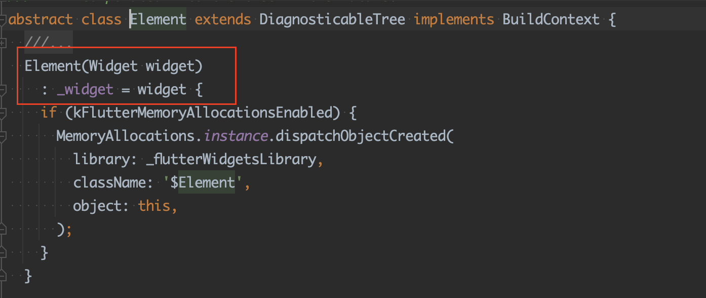This screenshot has height=298, width=706.
Task: Collapse the fold marker beside '_widget = widget {'
Action: pyautogui.click(x=3, y=90)
